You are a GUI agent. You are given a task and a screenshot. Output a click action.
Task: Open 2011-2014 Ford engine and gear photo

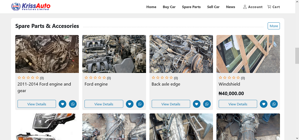pos(47,54)
